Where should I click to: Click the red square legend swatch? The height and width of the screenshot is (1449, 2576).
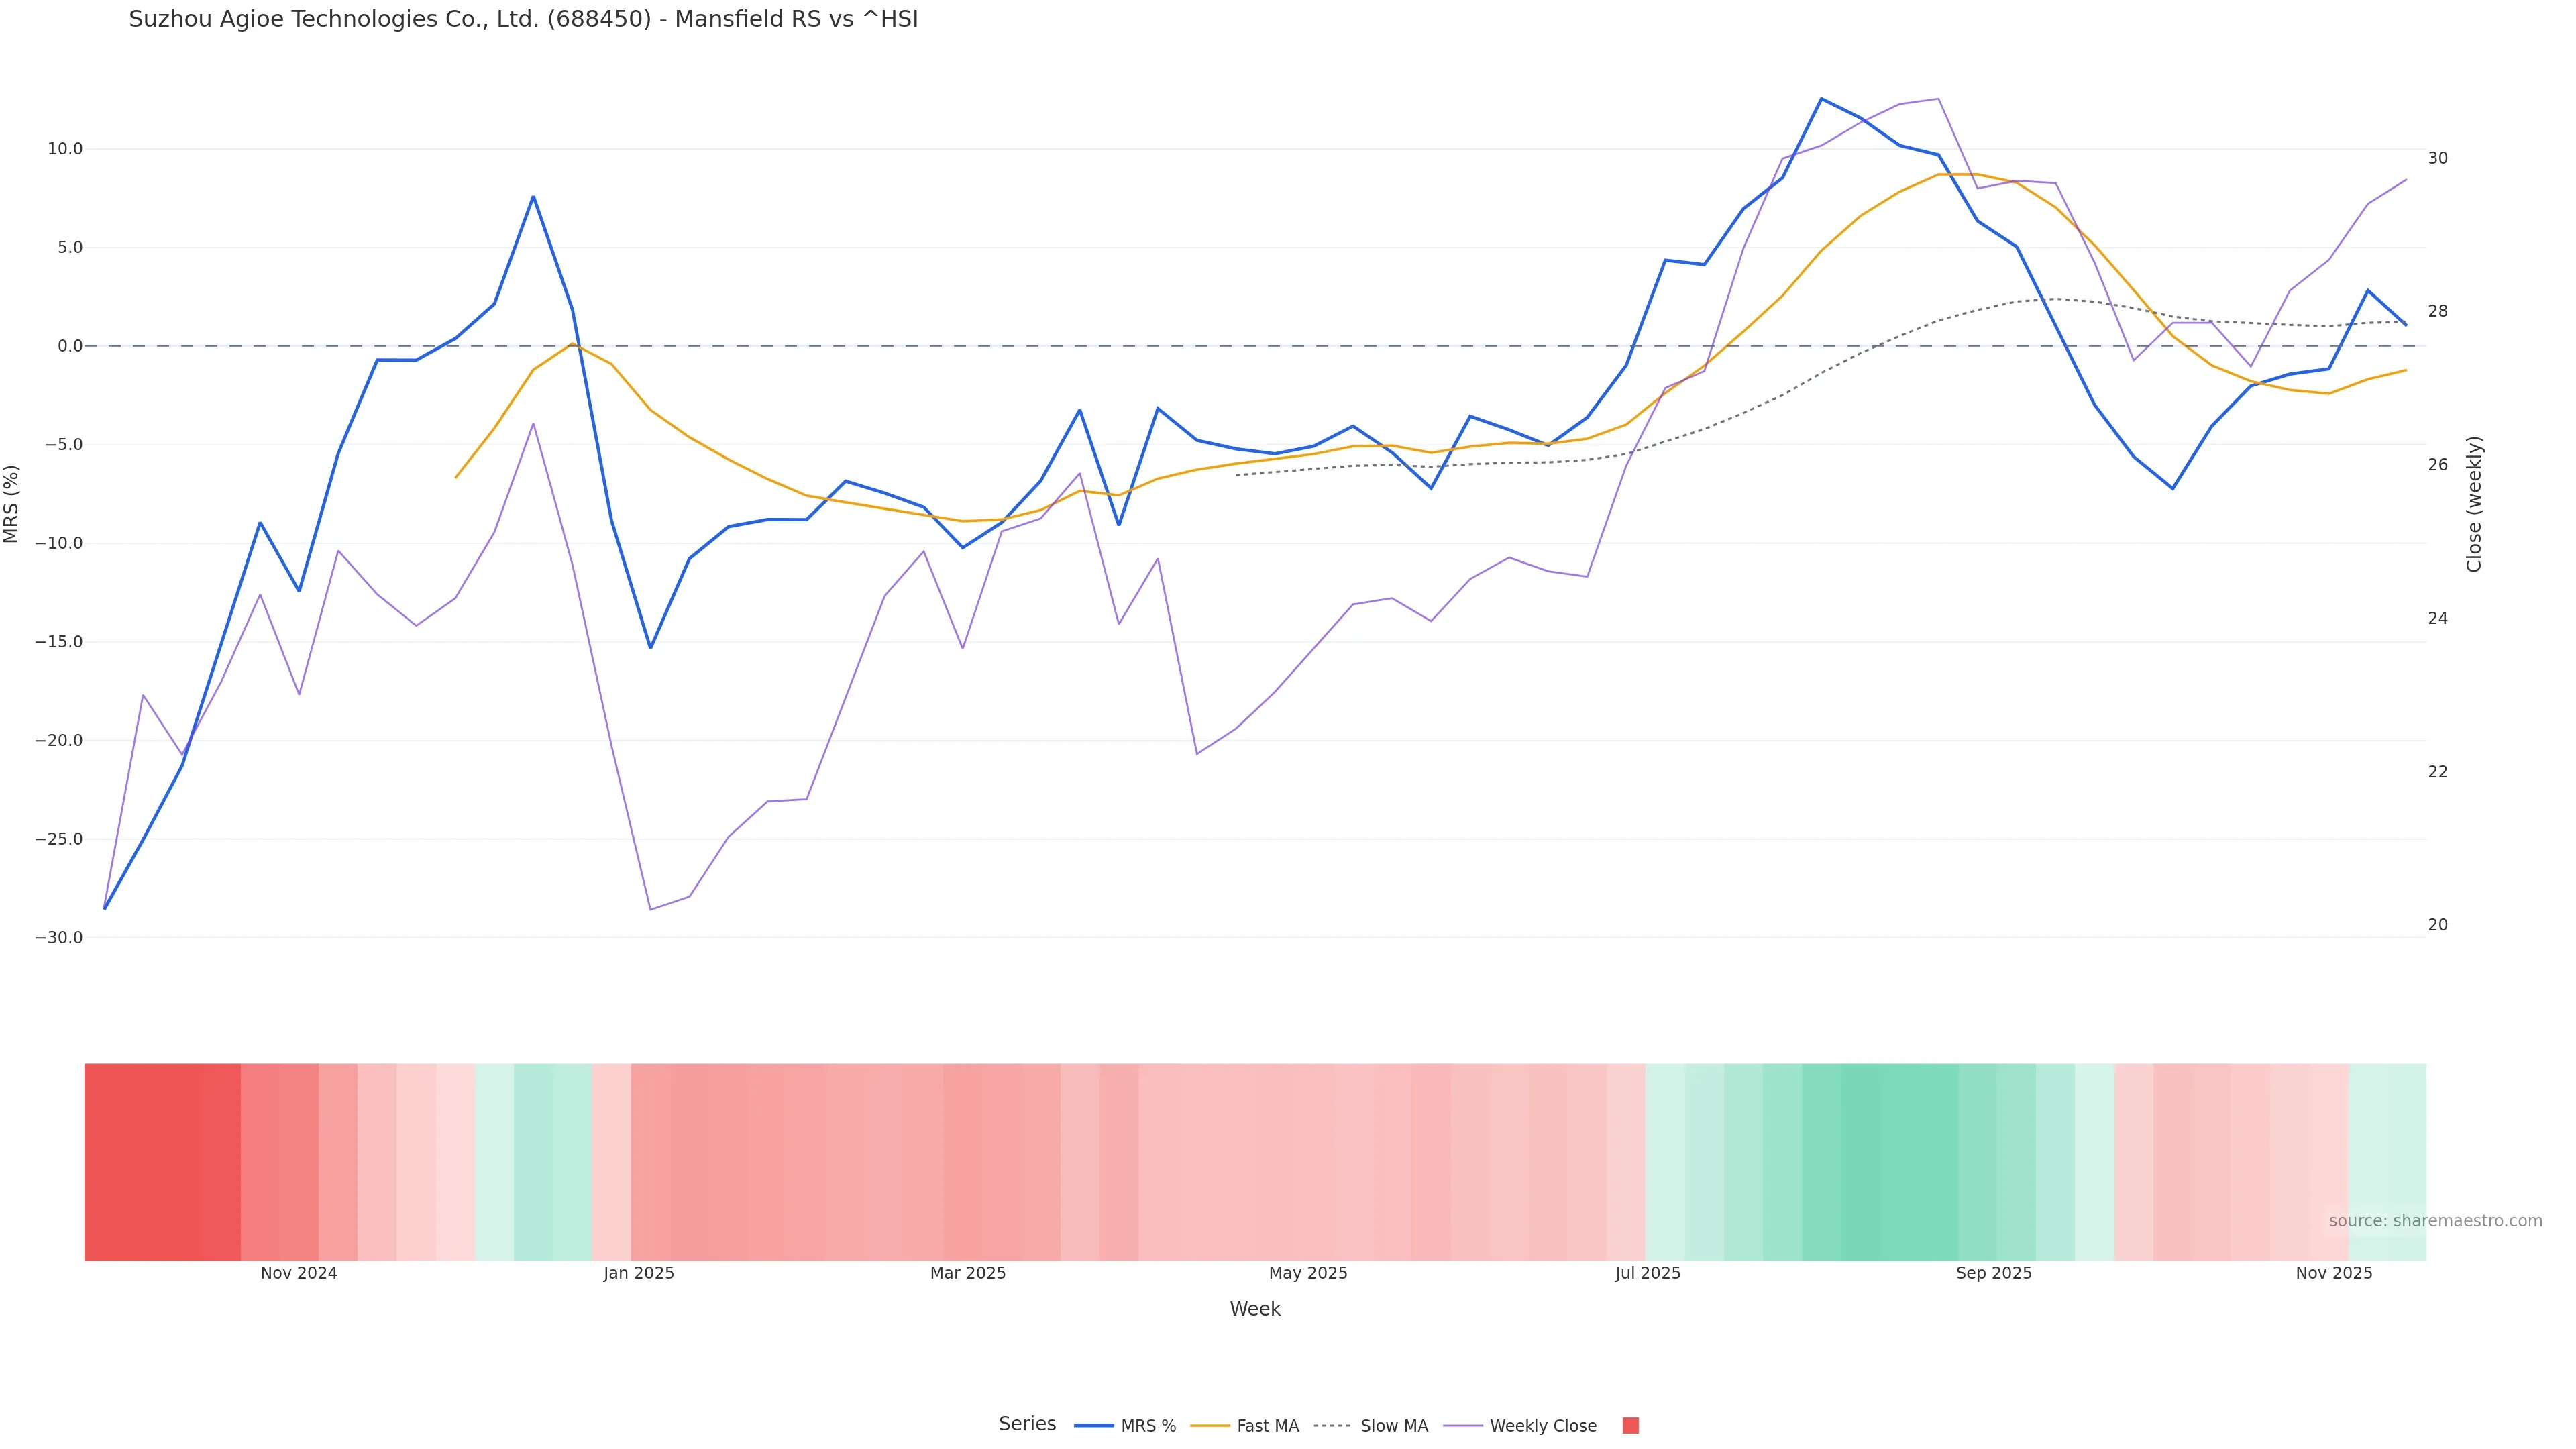[x=1630, y=1426]
